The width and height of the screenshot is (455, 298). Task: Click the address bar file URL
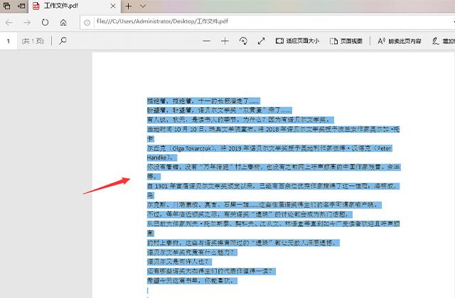163,21
